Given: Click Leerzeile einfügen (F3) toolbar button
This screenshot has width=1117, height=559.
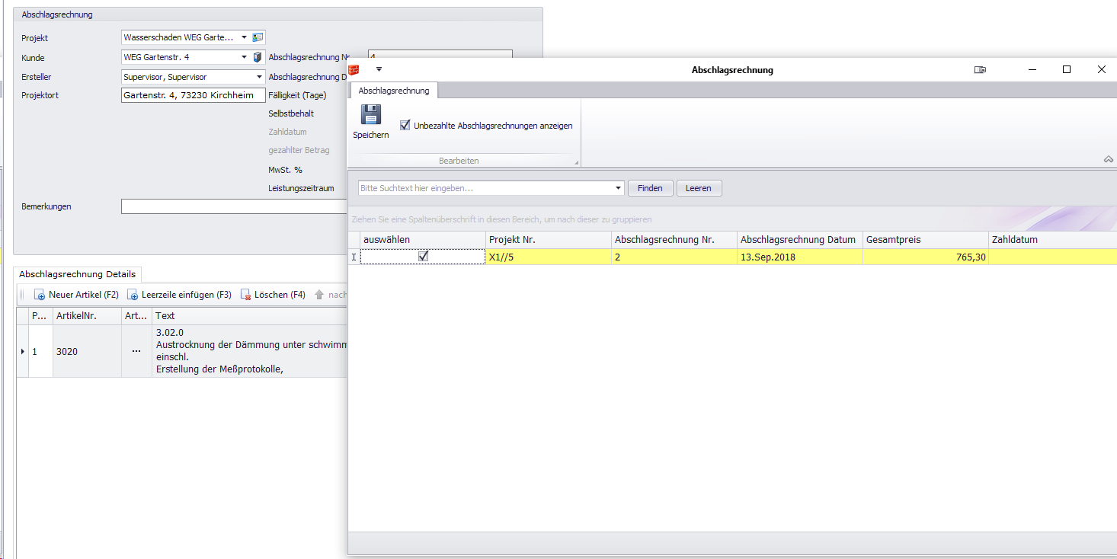Looking at the screenshot, I should pyautogui.click(x=179, y=295).
